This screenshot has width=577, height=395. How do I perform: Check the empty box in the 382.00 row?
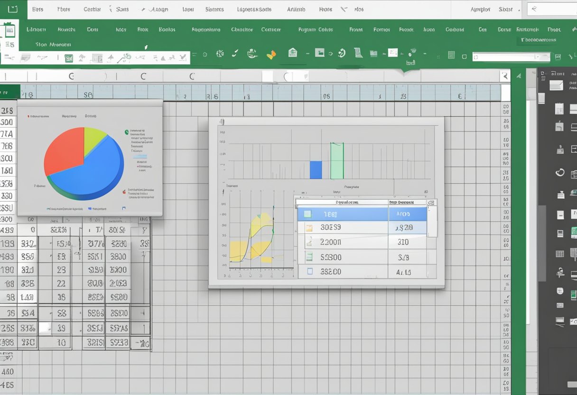pyautogui.click(x=310, y=272)
